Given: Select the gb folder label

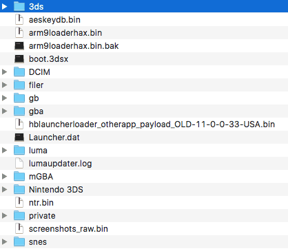Looking at the screenshot, I should click(34, 98).
